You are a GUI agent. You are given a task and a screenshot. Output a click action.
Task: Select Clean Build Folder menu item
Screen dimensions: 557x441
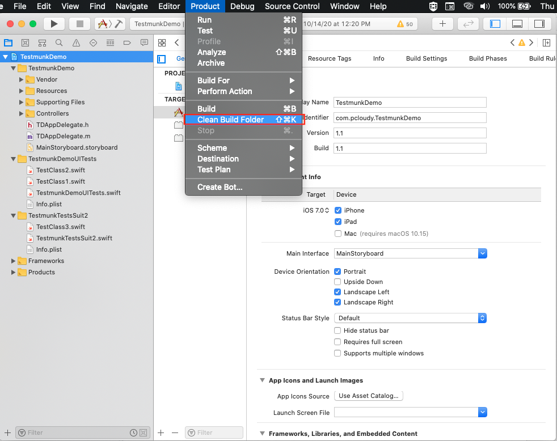coord(244,120)
